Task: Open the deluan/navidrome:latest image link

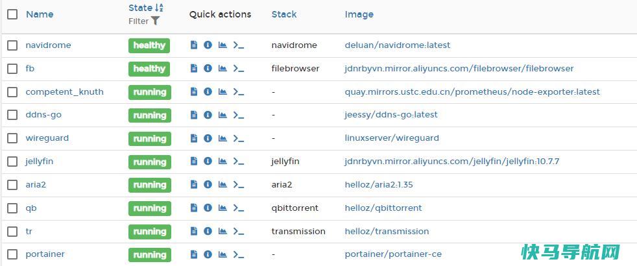Action: tap(397, 45)
